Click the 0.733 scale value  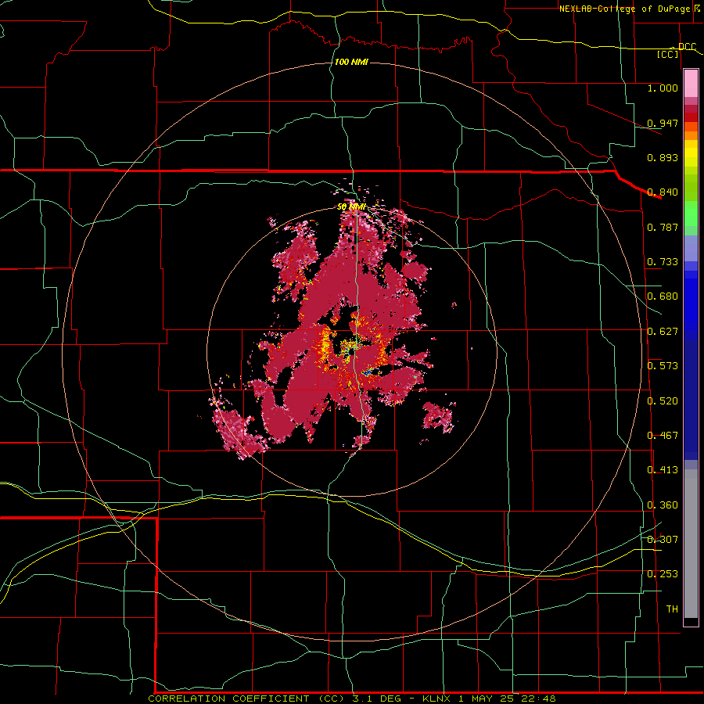[x=663, y=262]
